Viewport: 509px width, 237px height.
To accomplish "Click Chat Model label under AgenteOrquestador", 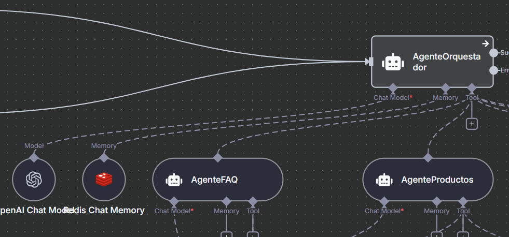I will [393, 97].
